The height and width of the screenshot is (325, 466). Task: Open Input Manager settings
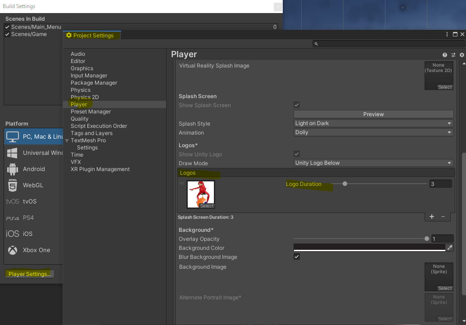tap(89, 76)
